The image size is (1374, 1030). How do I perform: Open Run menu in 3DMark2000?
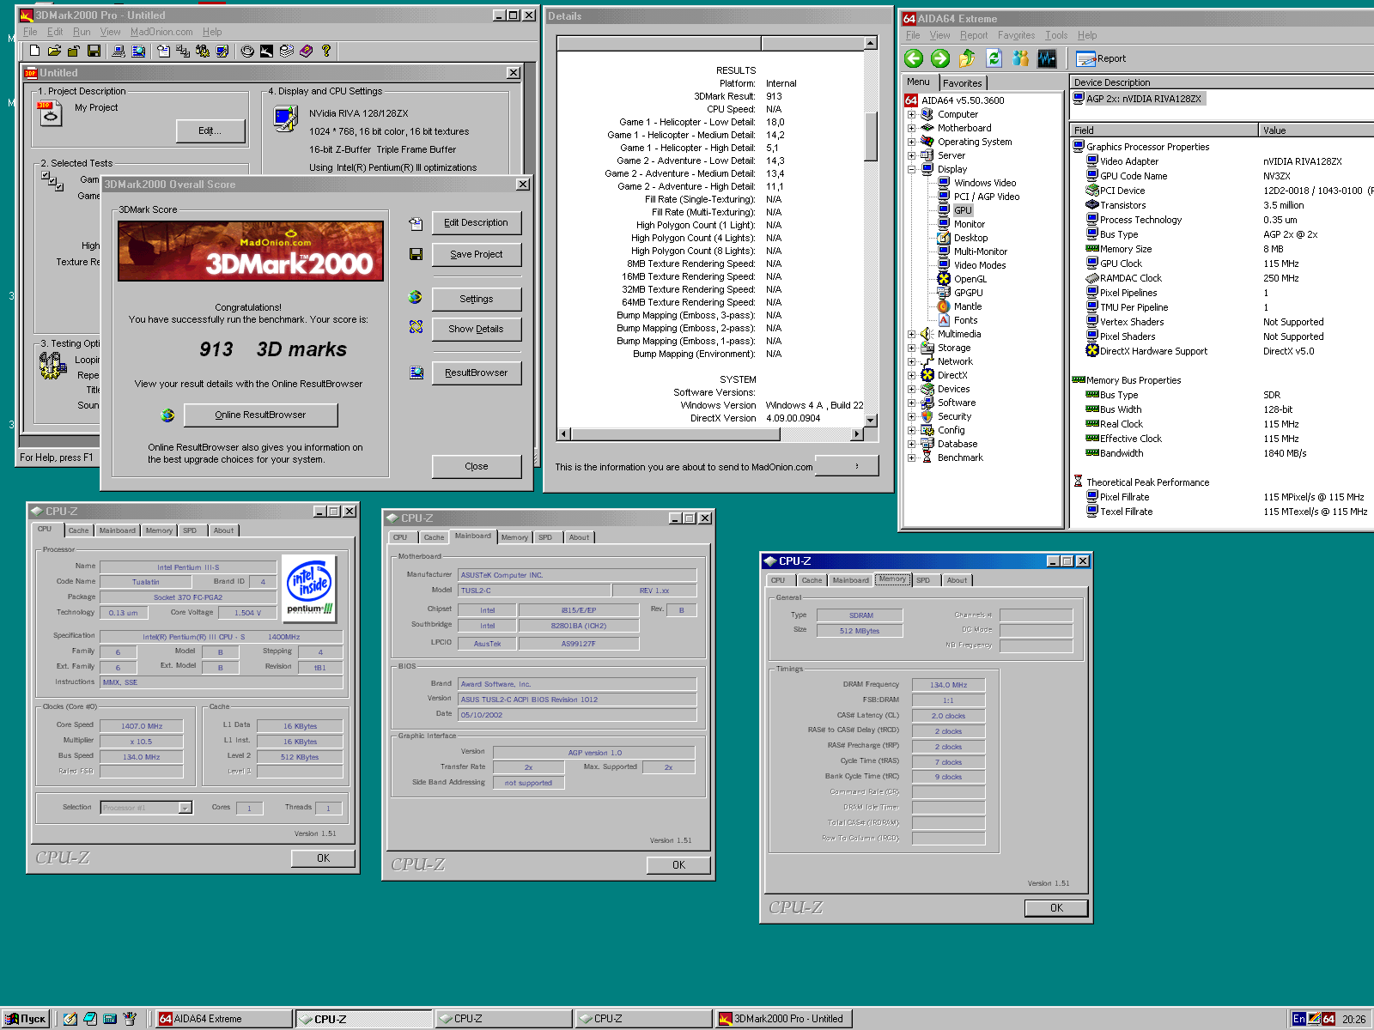(82, 32)
